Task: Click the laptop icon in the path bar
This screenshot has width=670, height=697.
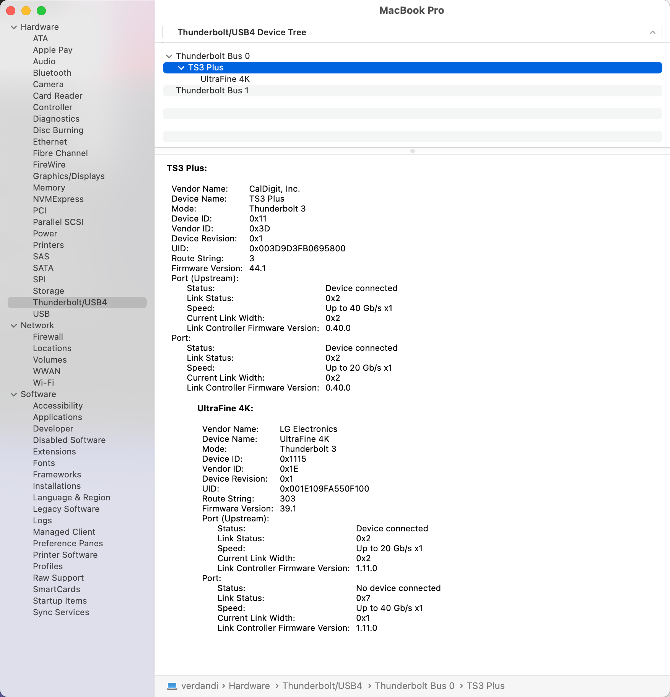Action: pyautogui.click(x=172, y=686)
